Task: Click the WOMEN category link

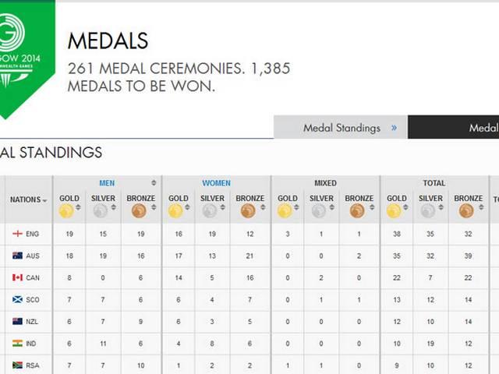Action: click(x=217, y=183)
